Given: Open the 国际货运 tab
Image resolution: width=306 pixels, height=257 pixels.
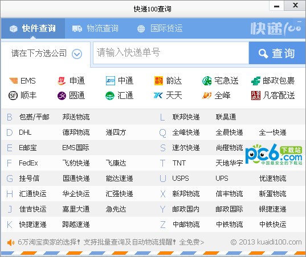Looking at the screenshot, I should click(x=160, y=28).
